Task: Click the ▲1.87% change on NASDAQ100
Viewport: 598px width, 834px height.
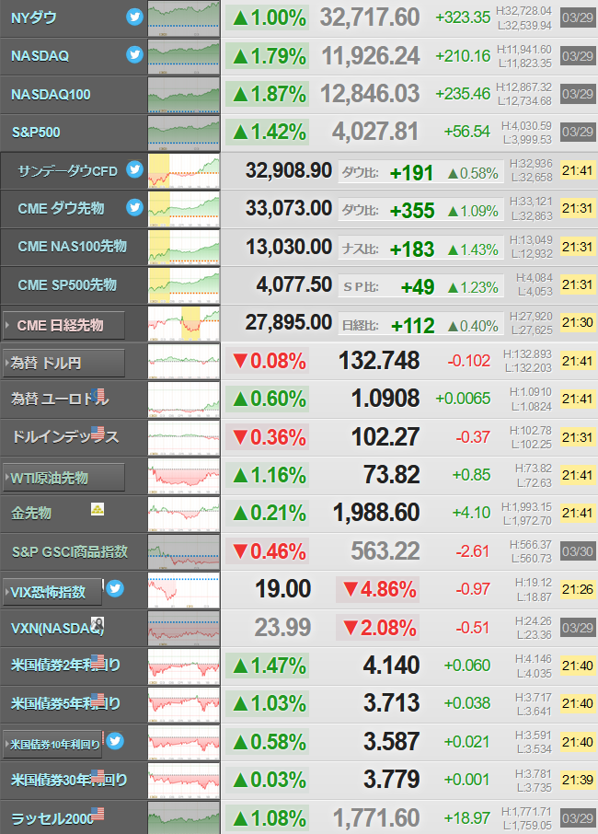Action: [268, 94]
